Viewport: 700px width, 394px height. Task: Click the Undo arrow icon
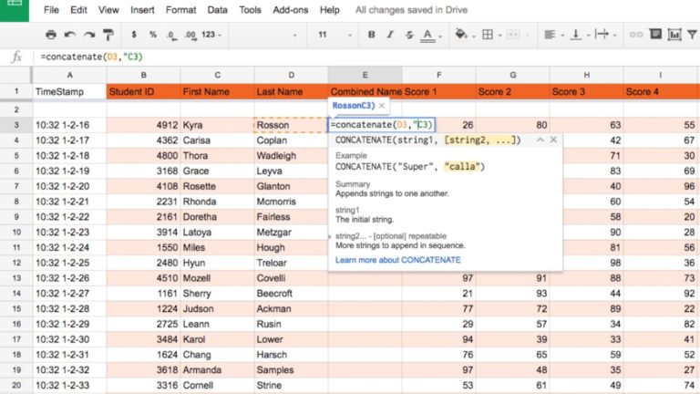(x=70, y=35)
